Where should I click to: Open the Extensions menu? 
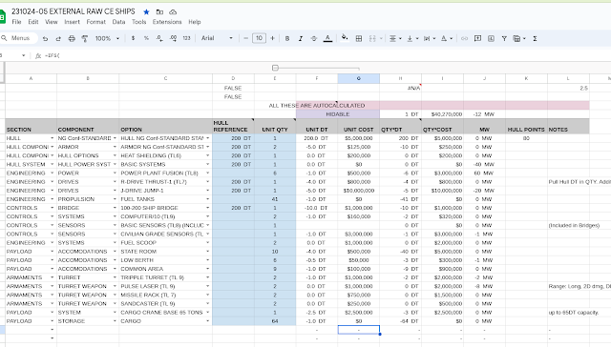[x=167, y=22]
